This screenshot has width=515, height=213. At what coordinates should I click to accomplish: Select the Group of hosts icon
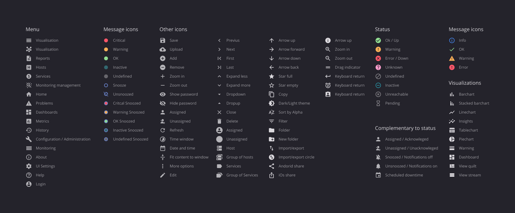pyautogui.click(x=219, y=157)
